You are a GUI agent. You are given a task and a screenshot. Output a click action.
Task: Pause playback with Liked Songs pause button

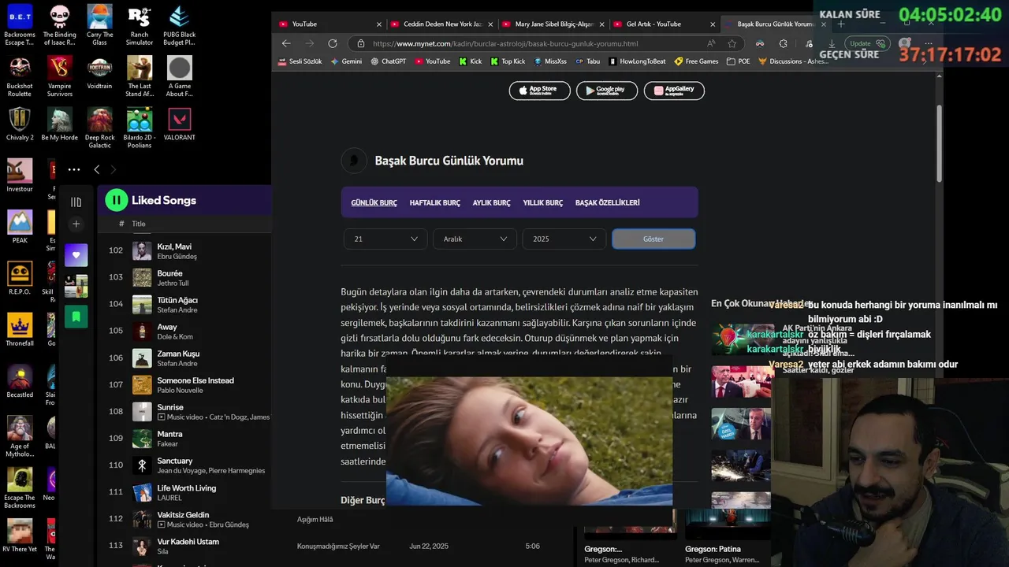point(117,200)
